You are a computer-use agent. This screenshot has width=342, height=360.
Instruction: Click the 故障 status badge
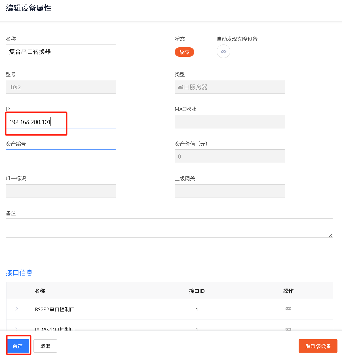(184, 52)
